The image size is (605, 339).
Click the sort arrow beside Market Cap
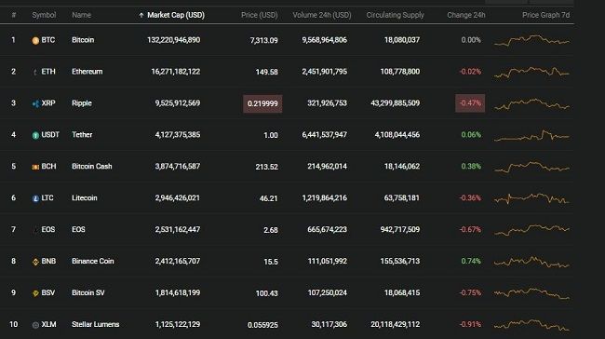pos(141,15)
